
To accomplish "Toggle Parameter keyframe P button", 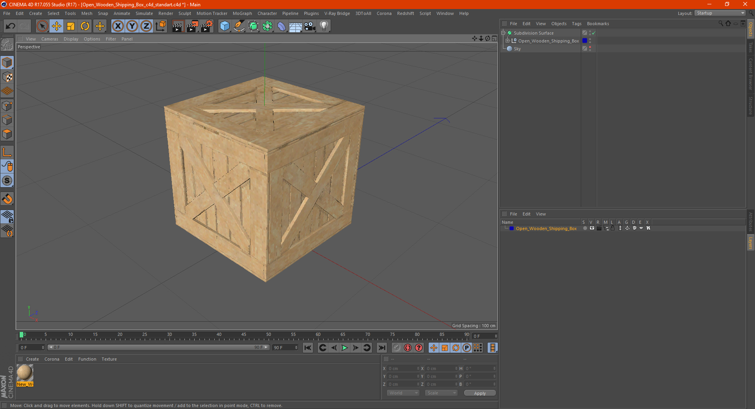I will pyautogui.click(x=467, y=348).
